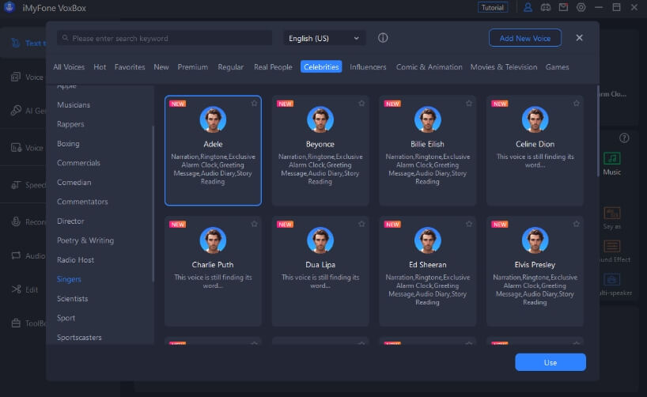
Task: Switch to All Voices tab
Action: [69, 67]
